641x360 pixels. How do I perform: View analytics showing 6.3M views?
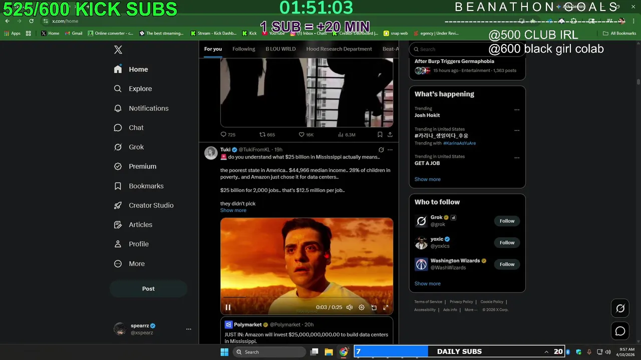[x=347, y=134]
